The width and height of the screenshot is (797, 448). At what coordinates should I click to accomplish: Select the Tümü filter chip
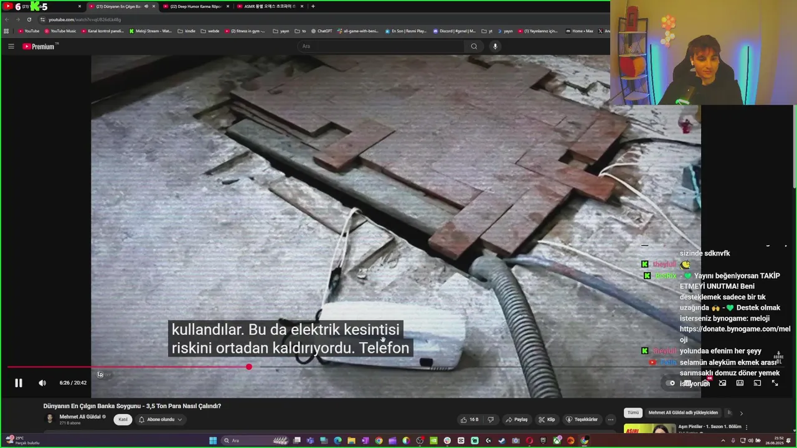633,413
